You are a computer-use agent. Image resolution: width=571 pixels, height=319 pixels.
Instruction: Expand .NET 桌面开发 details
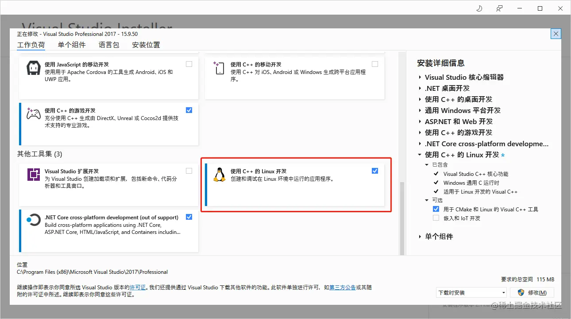pos(420,88)
